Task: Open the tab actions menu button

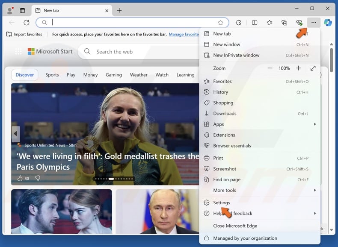Action: click(22, 10)
